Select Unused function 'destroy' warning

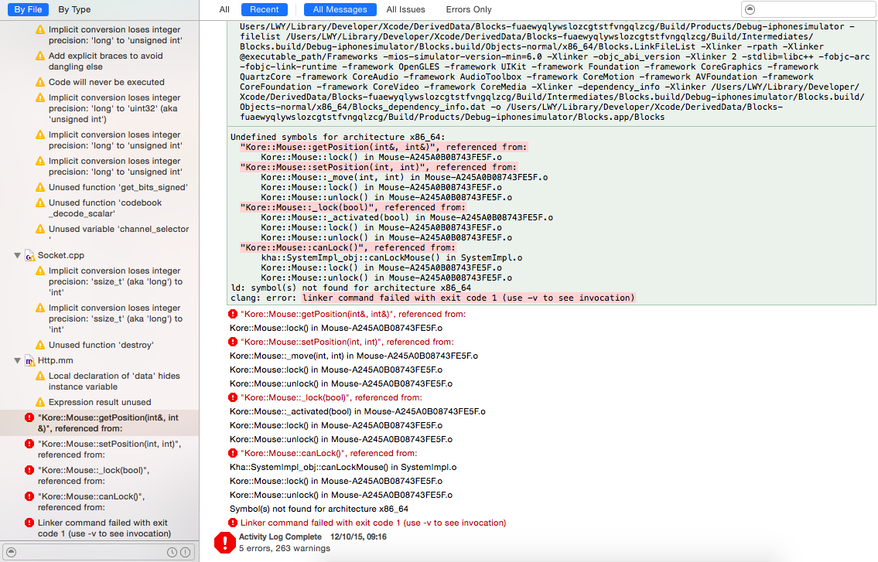[101, 345]
